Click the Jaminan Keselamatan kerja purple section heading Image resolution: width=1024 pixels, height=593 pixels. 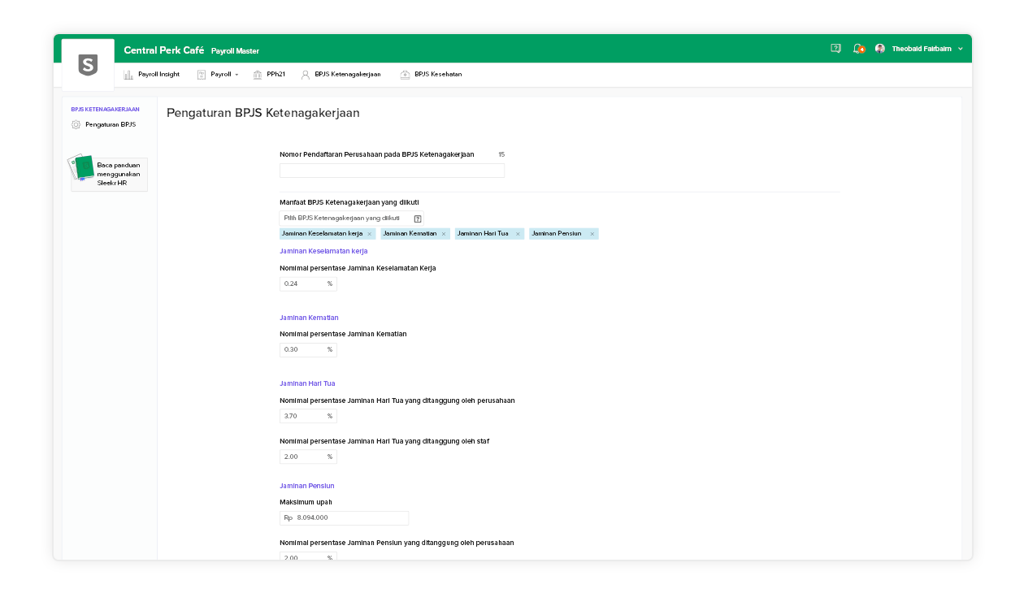click(x=323, y=251)
